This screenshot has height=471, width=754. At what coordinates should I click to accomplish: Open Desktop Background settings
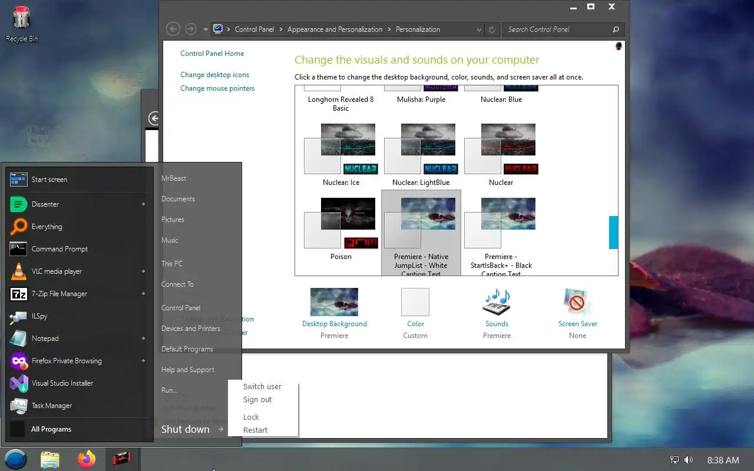334,313
